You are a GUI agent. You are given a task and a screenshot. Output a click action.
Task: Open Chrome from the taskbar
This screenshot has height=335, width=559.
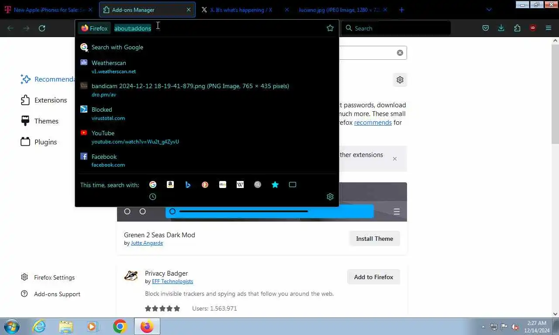[120, 326]
